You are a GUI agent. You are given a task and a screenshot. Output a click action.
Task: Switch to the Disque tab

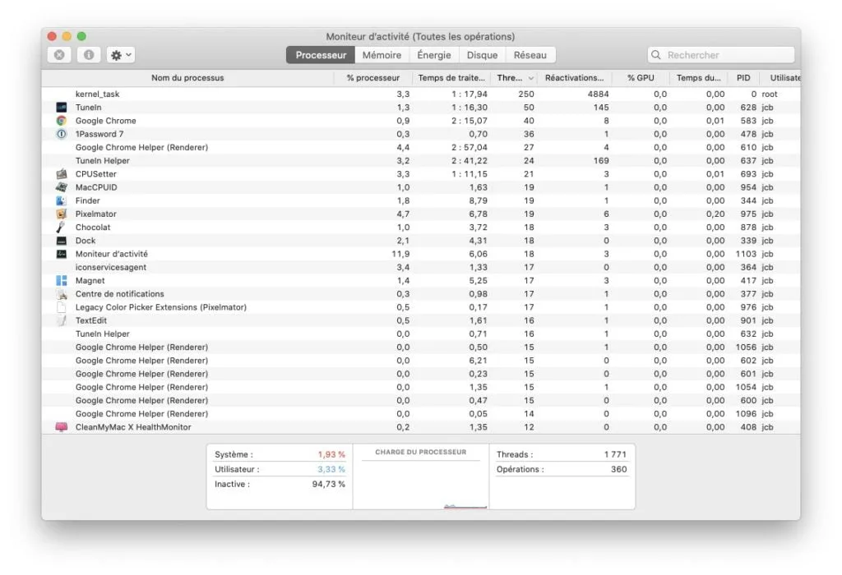(482, 55)
